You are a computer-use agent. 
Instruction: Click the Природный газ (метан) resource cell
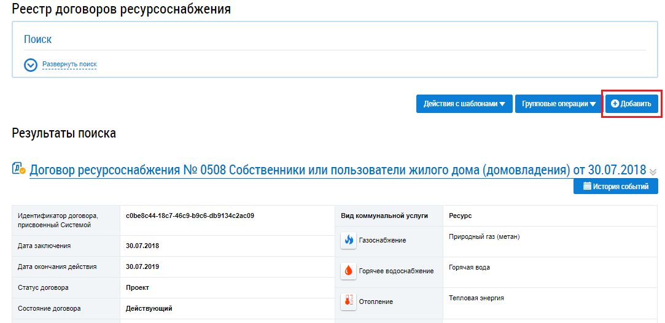coord(484,236)
